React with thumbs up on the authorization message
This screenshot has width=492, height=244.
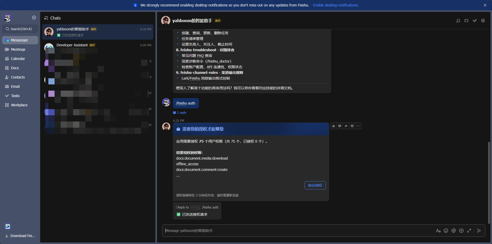(x=333, y=126)
